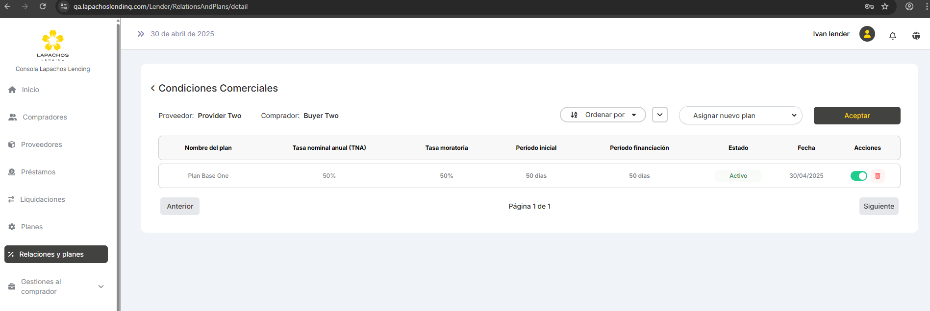Click the red trash delete icon
Image resolution: width=930 pixels, height=311 pixels.
[878, 176]
